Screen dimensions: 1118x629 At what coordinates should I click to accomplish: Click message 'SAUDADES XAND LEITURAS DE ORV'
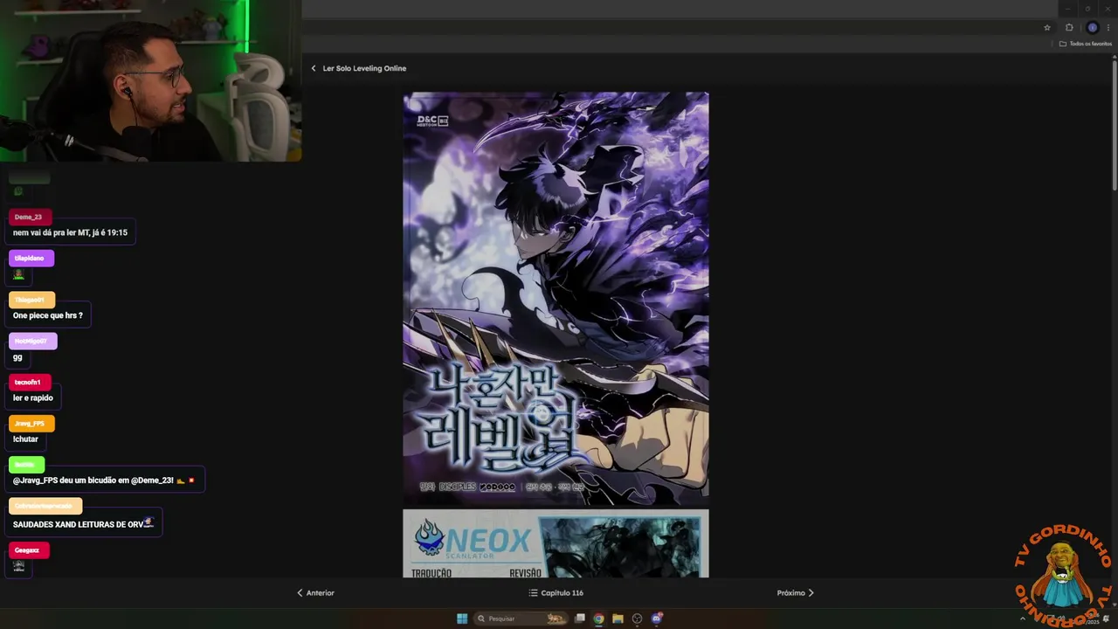click(83, 524)
